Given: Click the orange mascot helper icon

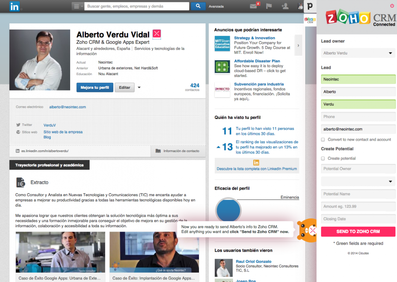Looking at the screenshot, I should pos(307,230).
